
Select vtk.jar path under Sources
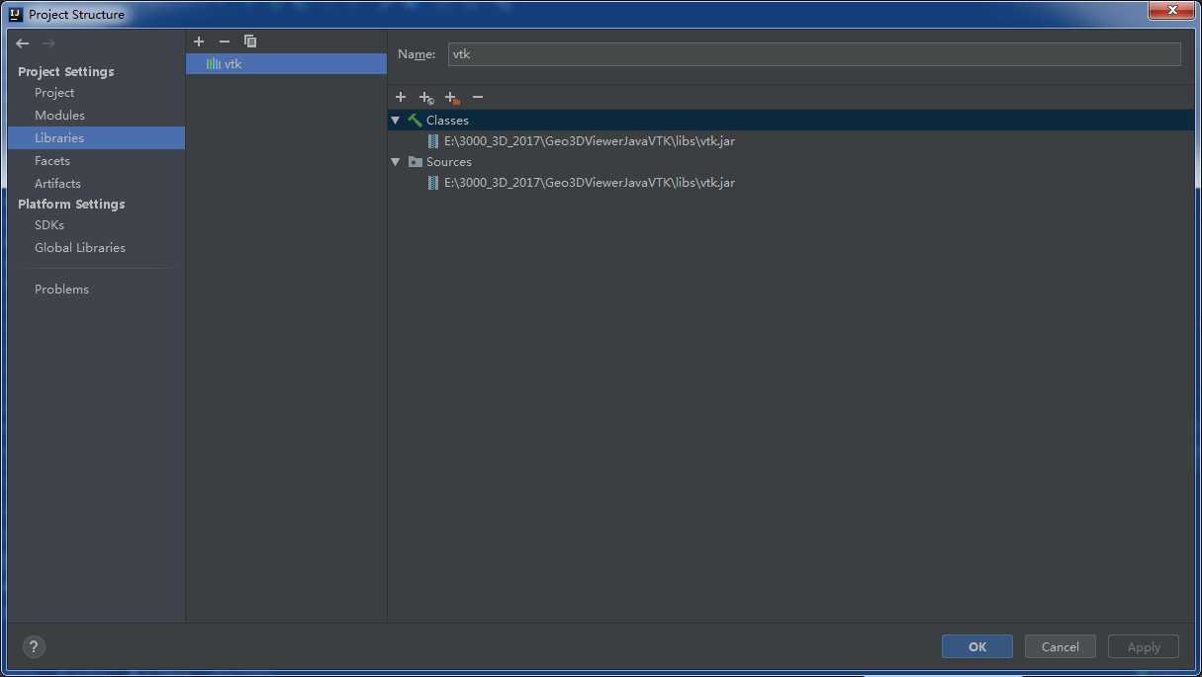(590, 183)
